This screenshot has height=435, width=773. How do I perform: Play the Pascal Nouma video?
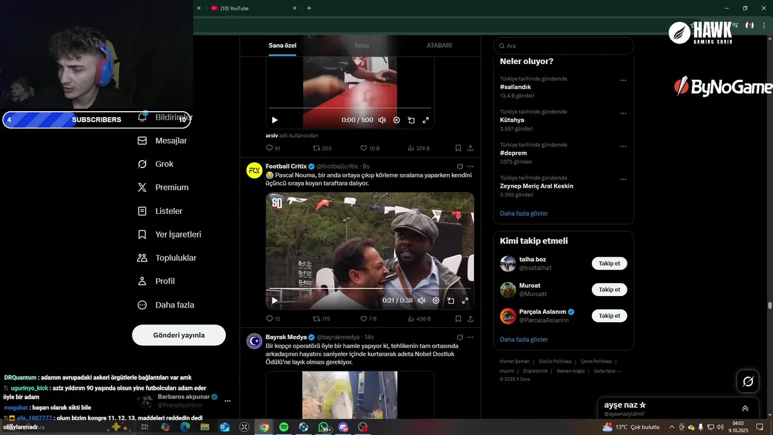tap(275, 300)
